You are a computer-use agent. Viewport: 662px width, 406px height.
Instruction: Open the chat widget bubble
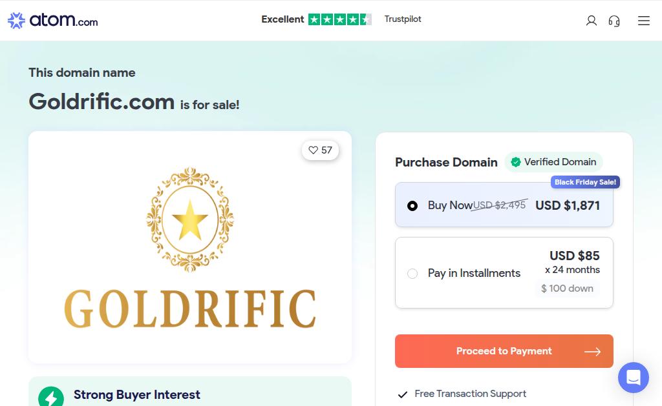point(633,377)
